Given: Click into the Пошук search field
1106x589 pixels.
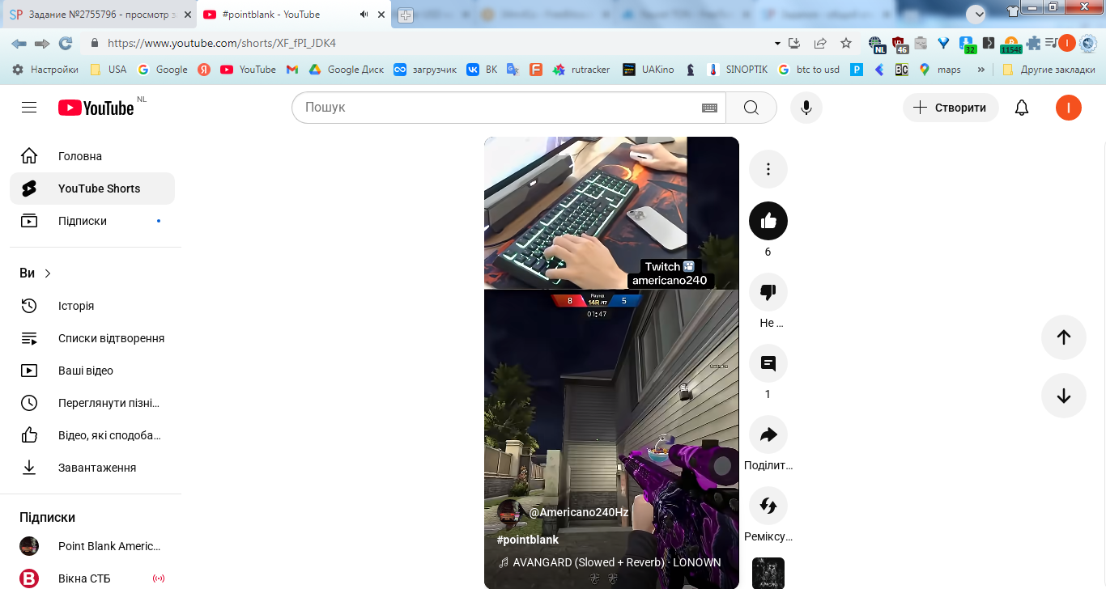Looking at the screenshot, I should click(498, 108).
